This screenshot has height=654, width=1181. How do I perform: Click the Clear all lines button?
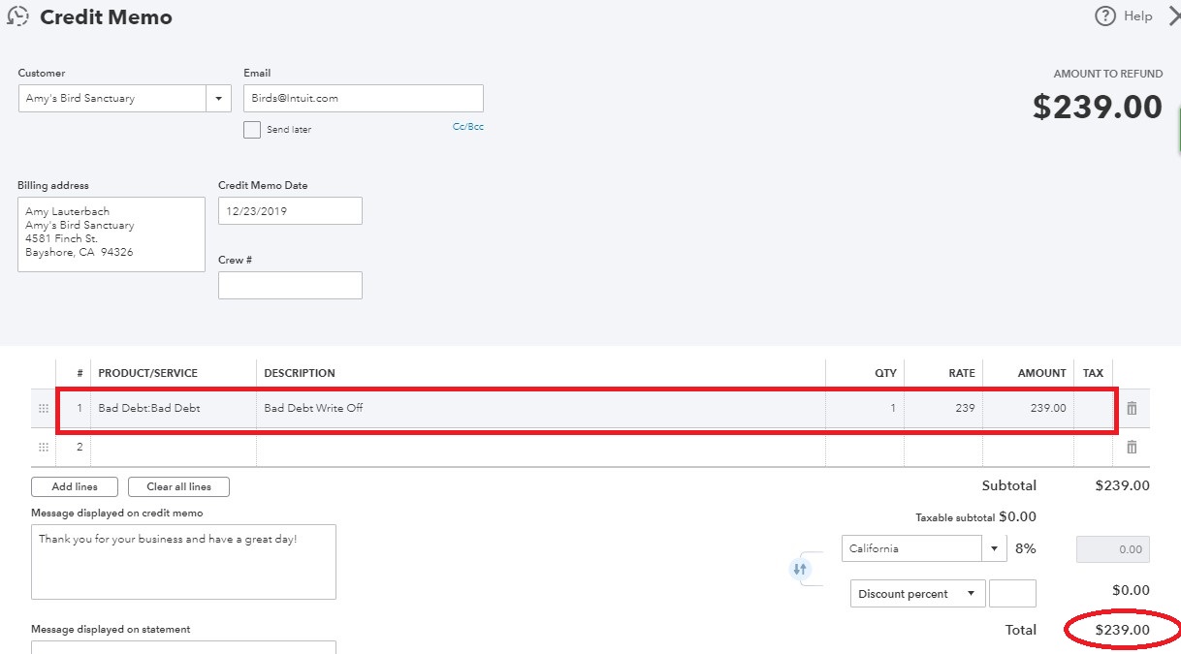[178, 486]
